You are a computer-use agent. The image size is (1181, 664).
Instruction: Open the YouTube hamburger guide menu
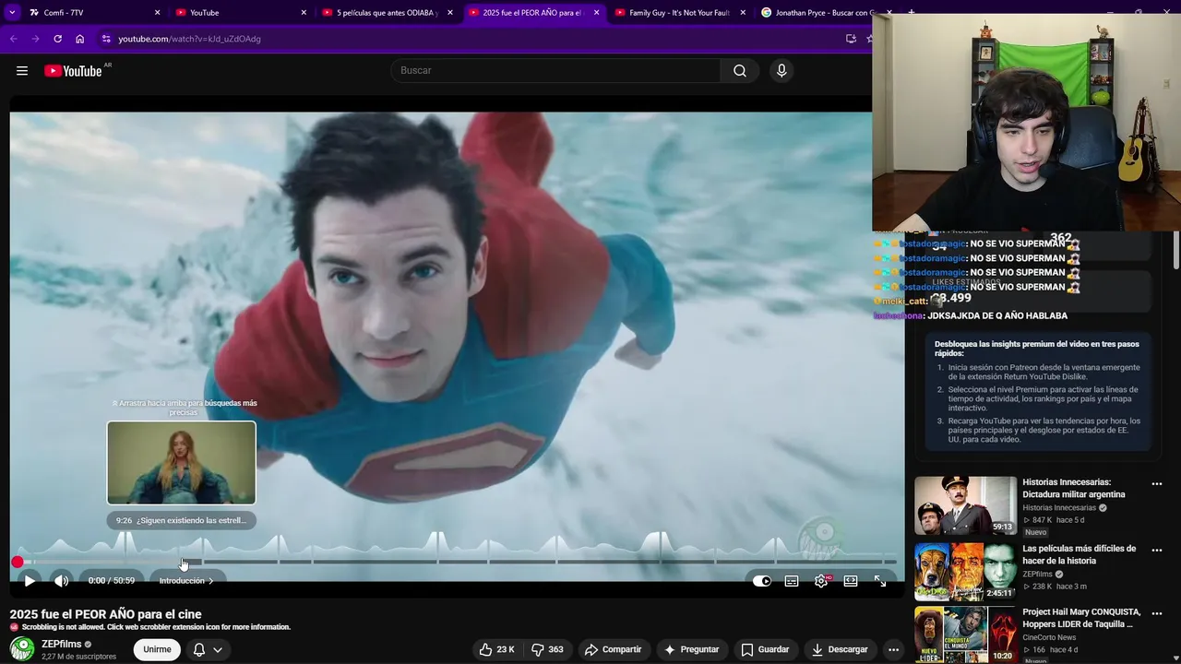(x=22, y=71)
